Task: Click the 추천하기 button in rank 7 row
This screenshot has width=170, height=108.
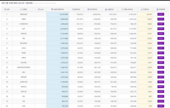Action: 161,43
